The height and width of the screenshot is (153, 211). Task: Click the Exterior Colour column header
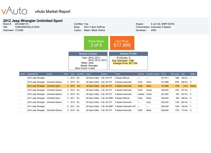[153, 74]
